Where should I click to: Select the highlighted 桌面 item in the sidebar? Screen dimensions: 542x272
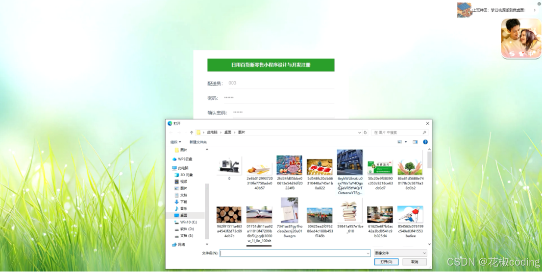pos(185,215)
